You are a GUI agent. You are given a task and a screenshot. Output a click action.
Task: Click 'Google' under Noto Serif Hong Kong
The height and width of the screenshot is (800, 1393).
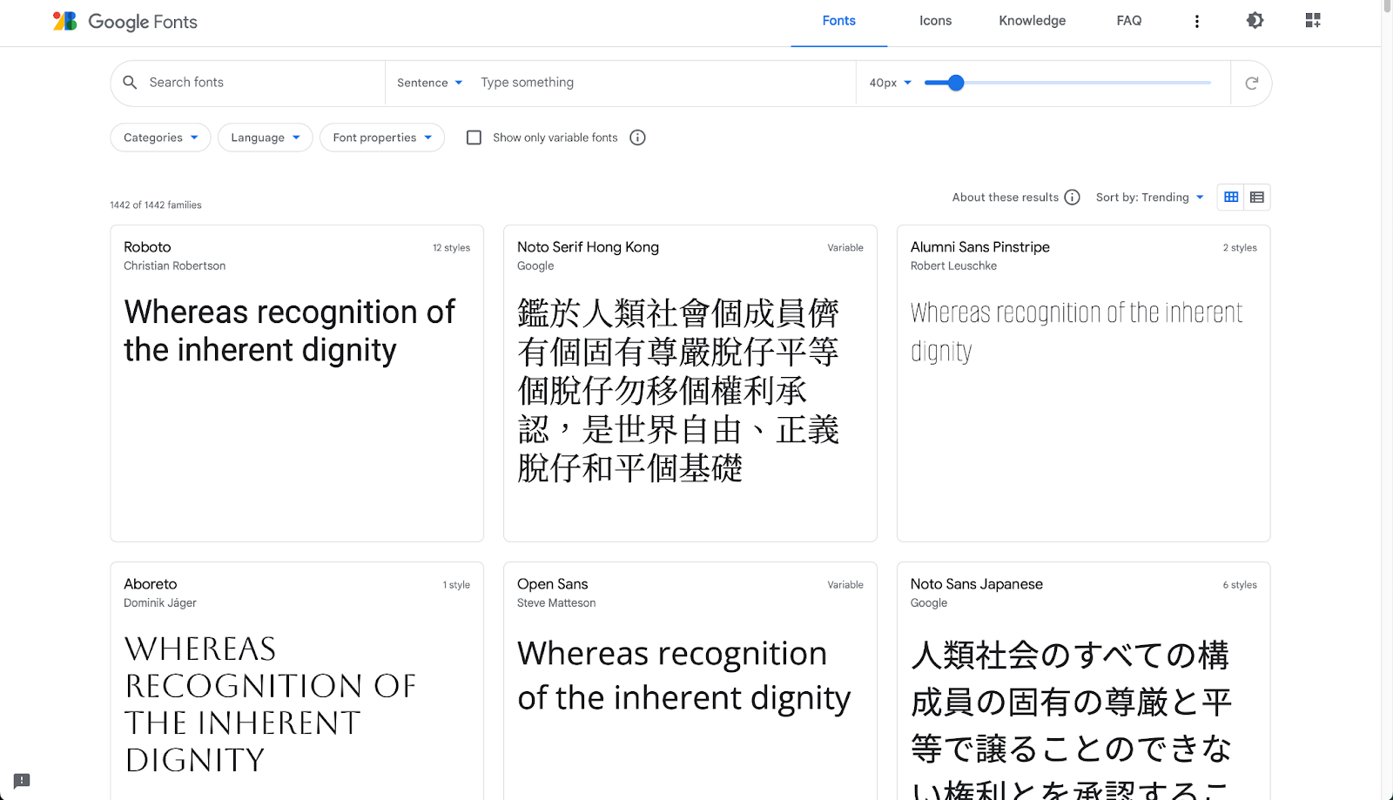pyautogui.click(x=535, y=266)
